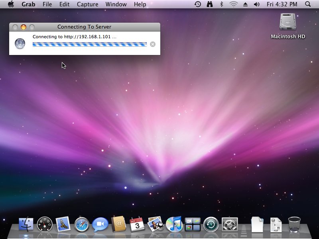Viewport: 319px width, 239px height.
Task: Open the Window menu
Action: [x=116, y=4]
